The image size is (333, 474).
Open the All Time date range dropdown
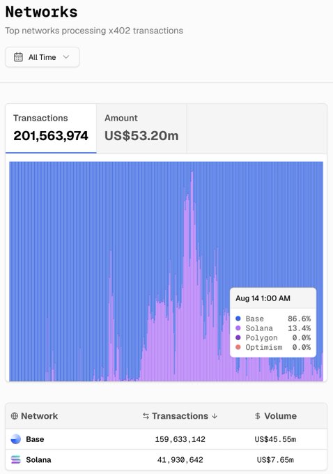[x=42, y=57]
